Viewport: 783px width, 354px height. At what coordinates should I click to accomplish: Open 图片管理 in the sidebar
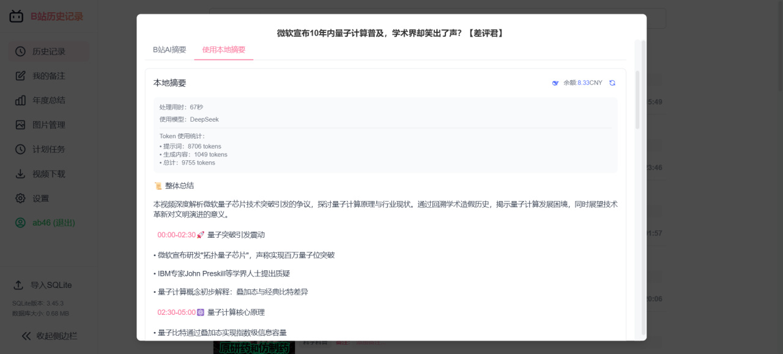pos(49,125)
